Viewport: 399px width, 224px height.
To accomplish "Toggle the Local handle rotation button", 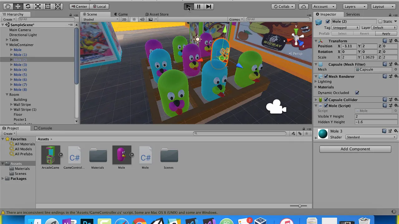I will [x=99, y=6].
